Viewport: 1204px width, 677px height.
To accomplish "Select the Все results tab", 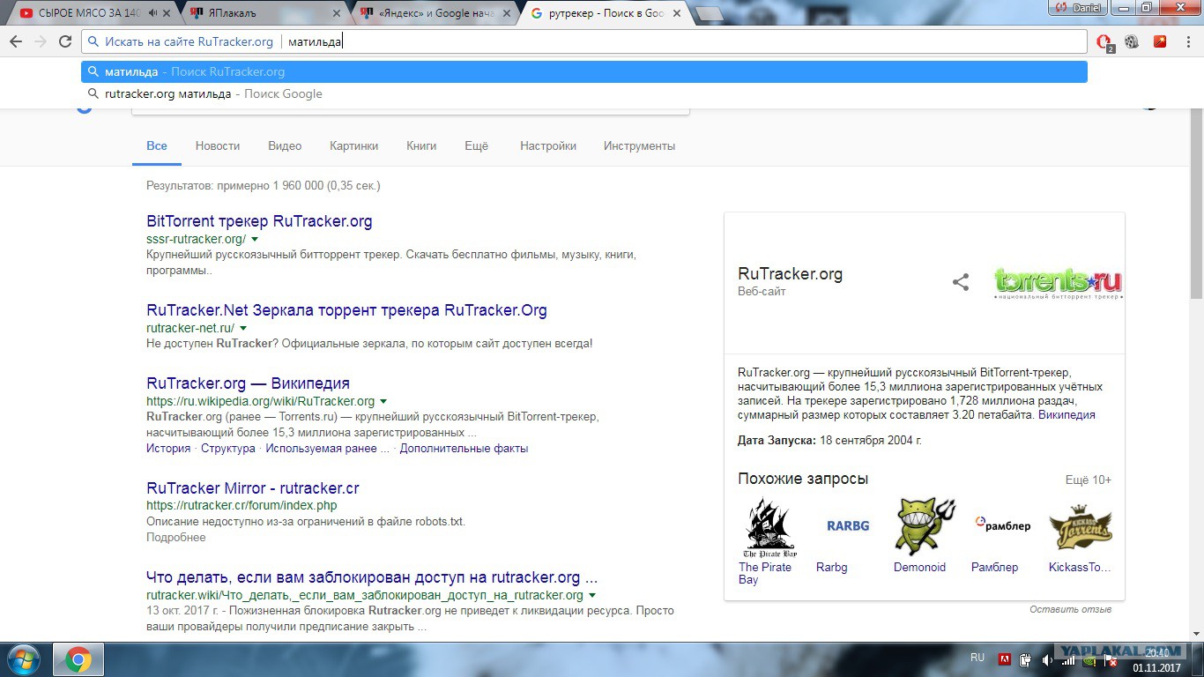I will 157,146.
